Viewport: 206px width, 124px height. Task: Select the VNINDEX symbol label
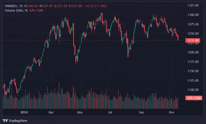pos(11,6)
